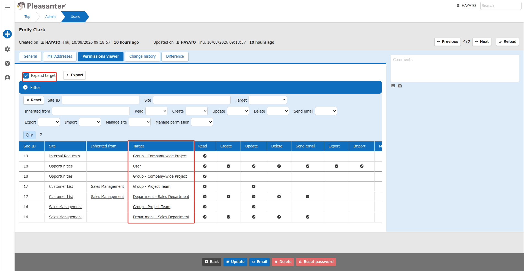Toggle the Expand target checkbox

(x=26, y=76)
